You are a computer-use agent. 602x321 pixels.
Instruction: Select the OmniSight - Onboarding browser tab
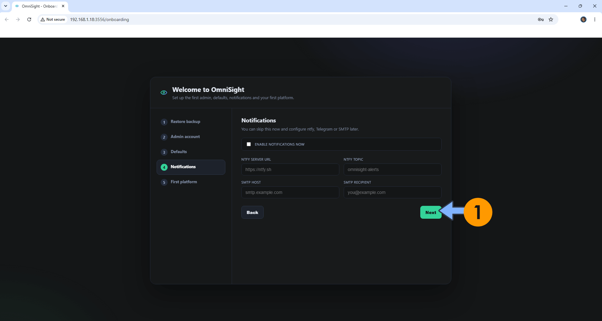click(40, 6)
